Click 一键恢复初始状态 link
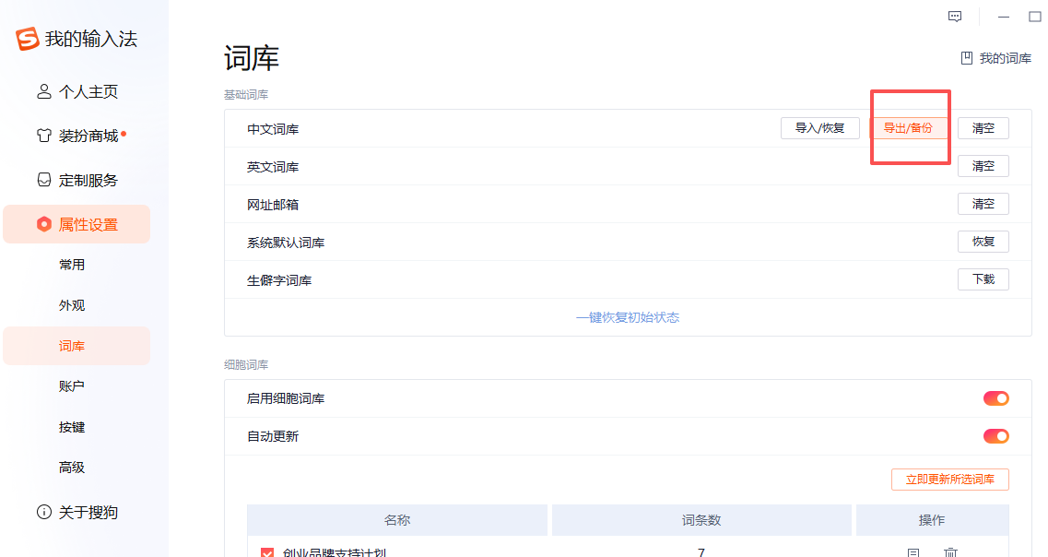 (628, 317)
